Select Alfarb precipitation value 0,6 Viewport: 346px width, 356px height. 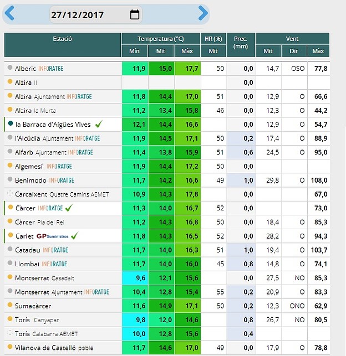pos(248,152)
